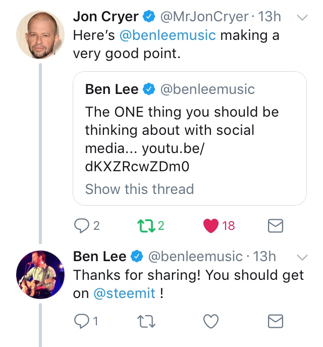Send Jon Cryer's tweet via direct message
This screenshot has width=323, height=347.
275,225
